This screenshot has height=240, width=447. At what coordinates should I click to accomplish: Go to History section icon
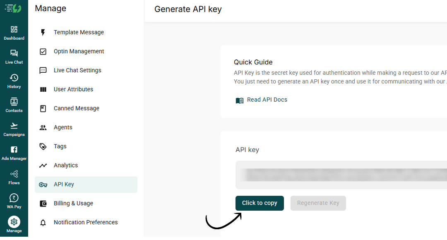[x=14, y=78]
